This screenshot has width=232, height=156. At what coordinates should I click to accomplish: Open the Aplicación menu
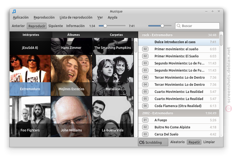[21, 17]
